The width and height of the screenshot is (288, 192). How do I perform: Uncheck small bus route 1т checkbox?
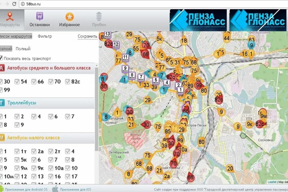click(x=17, y=151)
